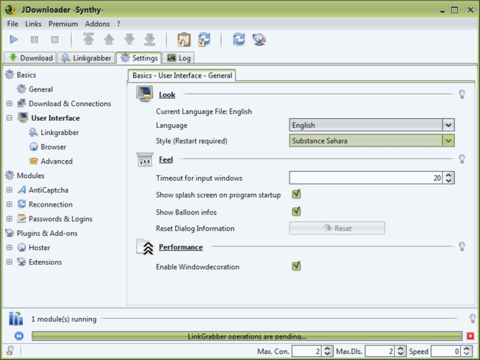Pause downloads with the pause icon
The width and height of the screenshot is (480, 360).
34,39
